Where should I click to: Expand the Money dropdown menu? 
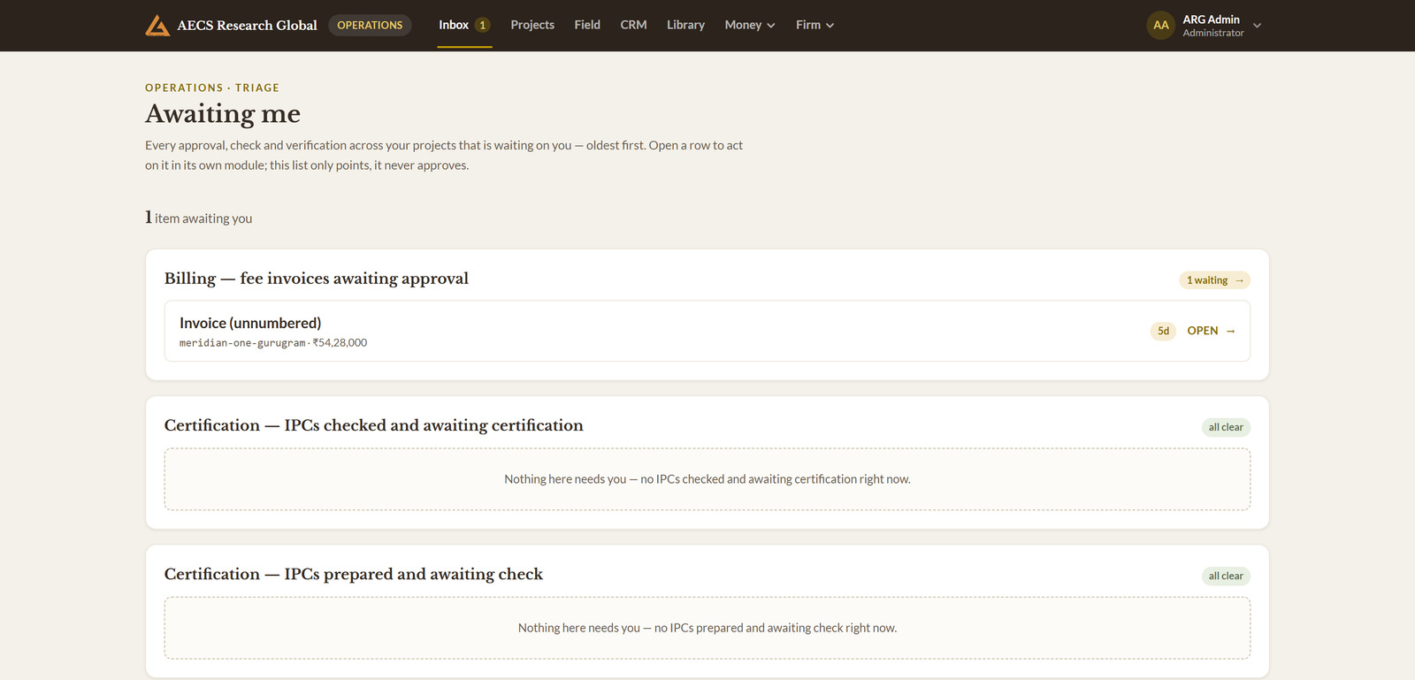pos(750,25)
